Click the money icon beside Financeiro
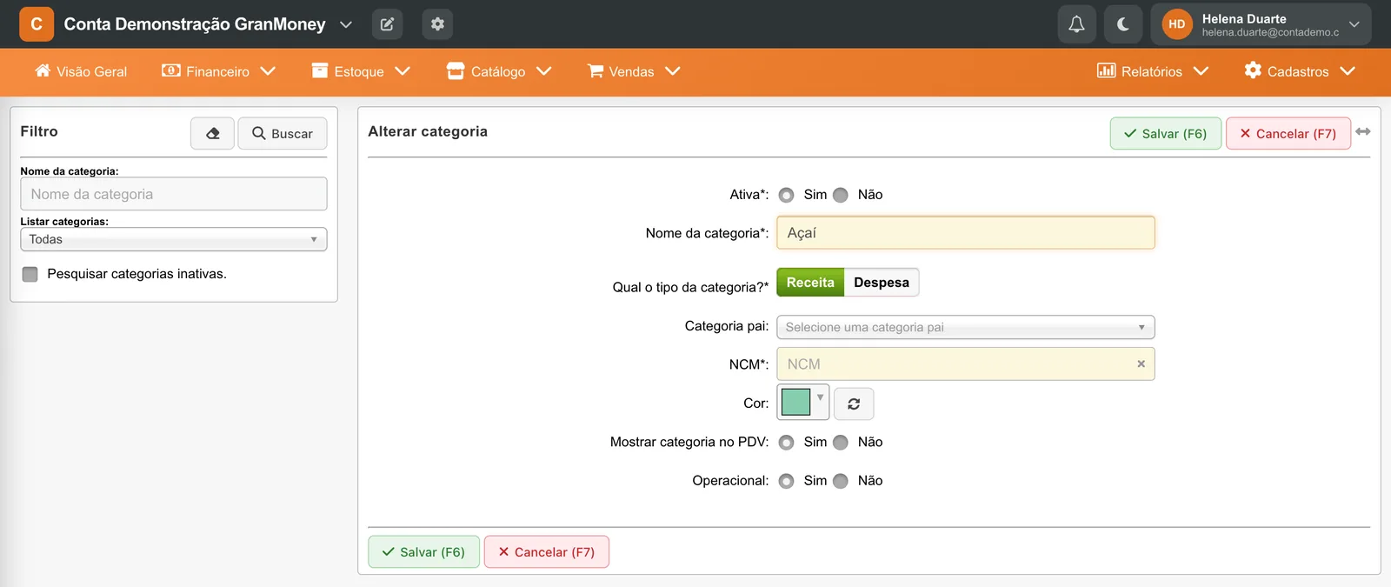Viewport: 1391px width, 587px height. (x=171, y=70)
